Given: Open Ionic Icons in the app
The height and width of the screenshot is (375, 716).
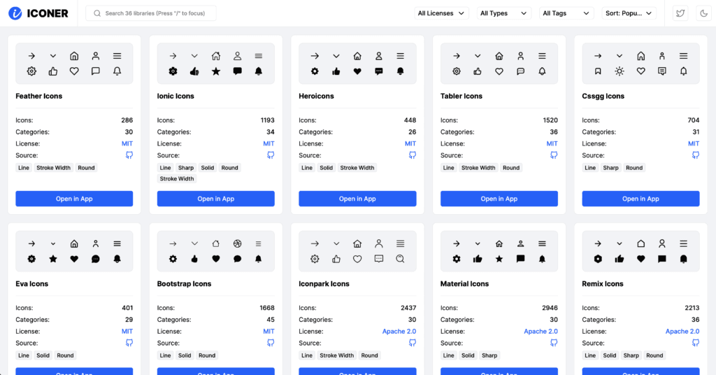Looking at the screenshot, I should (x=215, y=199).
